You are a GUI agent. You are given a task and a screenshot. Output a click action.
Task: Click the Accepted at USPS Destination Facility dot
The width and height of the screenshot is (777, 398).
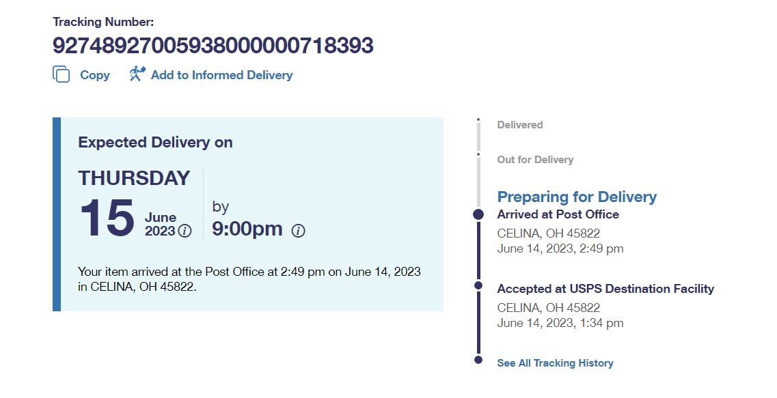pyautogui.click(x=478, y=285)
